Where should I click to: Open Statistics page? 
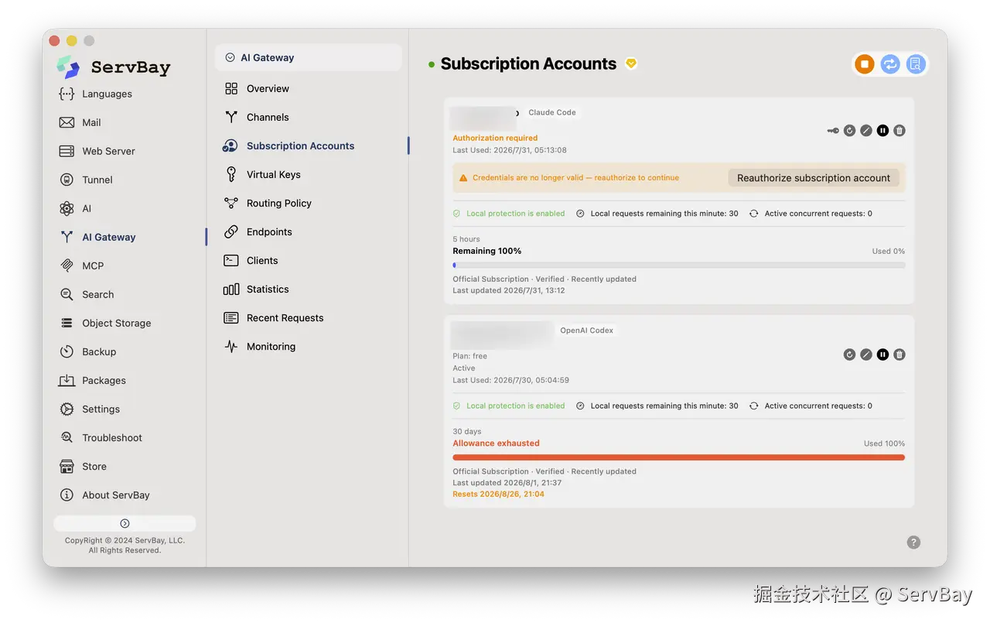tap(268, 289)
